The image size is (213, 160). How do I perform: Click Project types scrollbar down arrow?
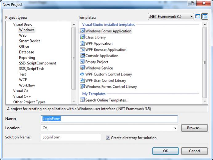point(74,101)
